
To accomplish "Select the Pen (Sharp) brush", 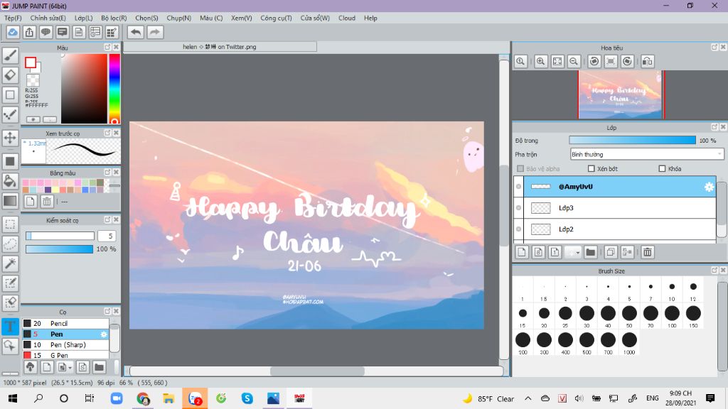I will coord(65,344).
